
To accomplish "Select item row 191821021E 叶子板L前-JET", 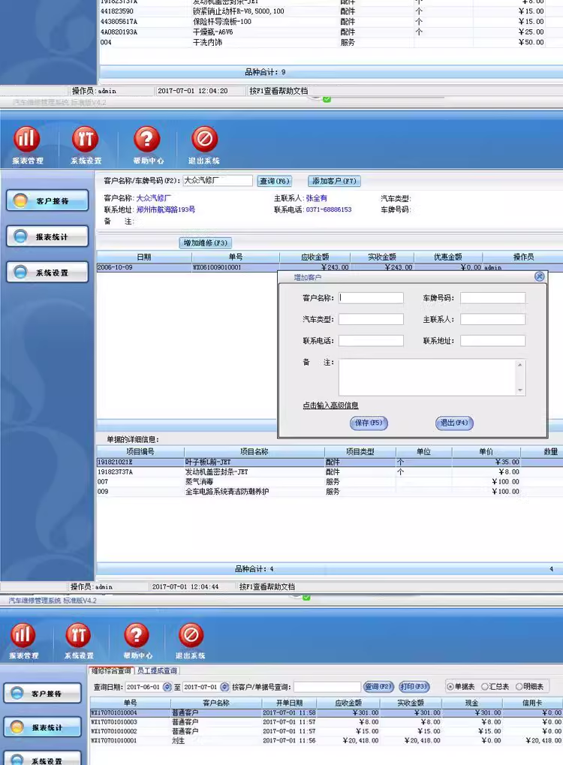I will point(330,462).
